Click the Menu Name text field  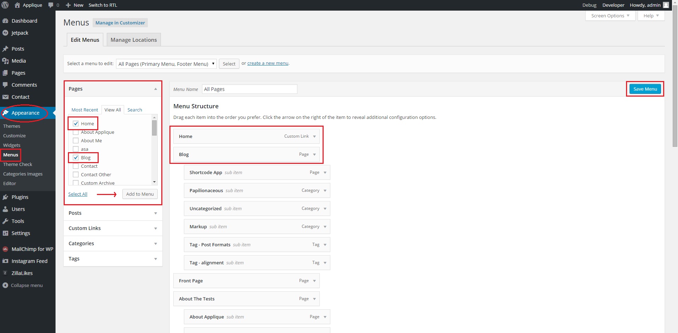point(249,89)
